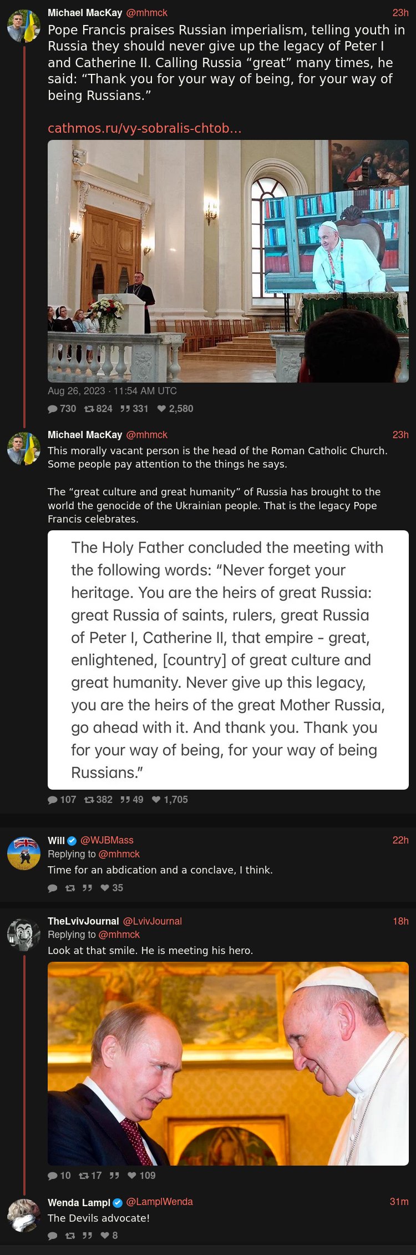Click the reply icon with 730 comments
This screenshot has height=1255, width=416.
53,409
